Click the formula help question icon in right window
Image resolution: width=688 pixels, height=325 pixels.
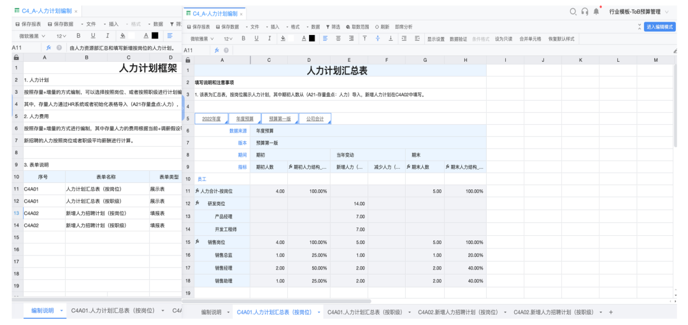tap(226, 50)
